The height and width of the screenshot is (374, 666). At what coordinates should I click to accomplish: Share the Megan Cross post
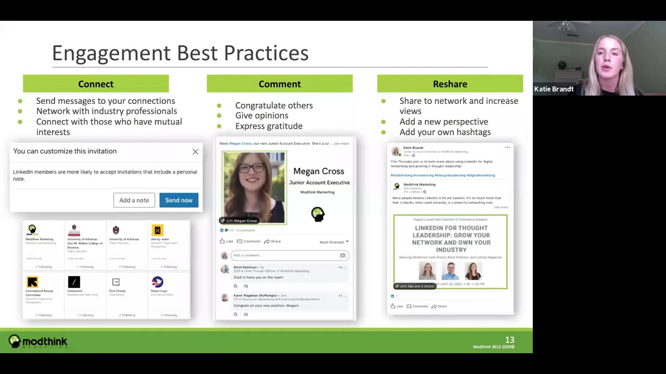coord(272,242)
